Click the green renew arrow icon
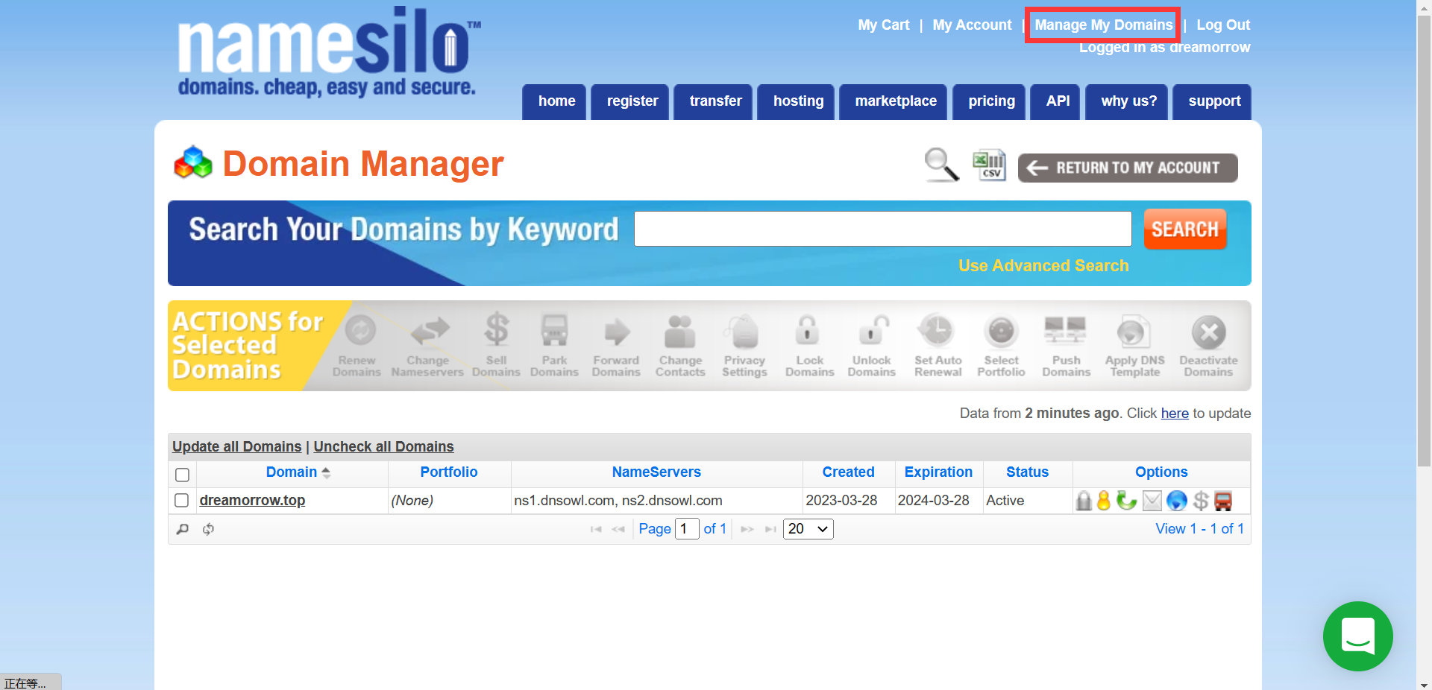 [1126, 501]
